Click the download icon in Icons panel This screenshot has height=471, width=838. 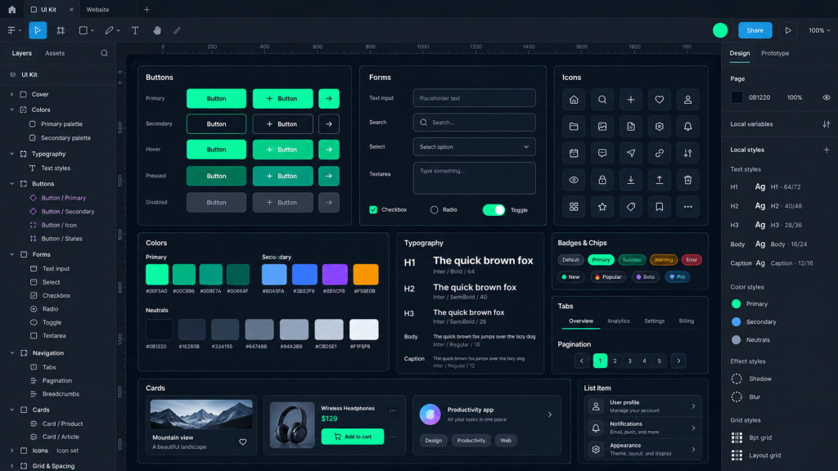pyautogui.click(x=631, y=180)
